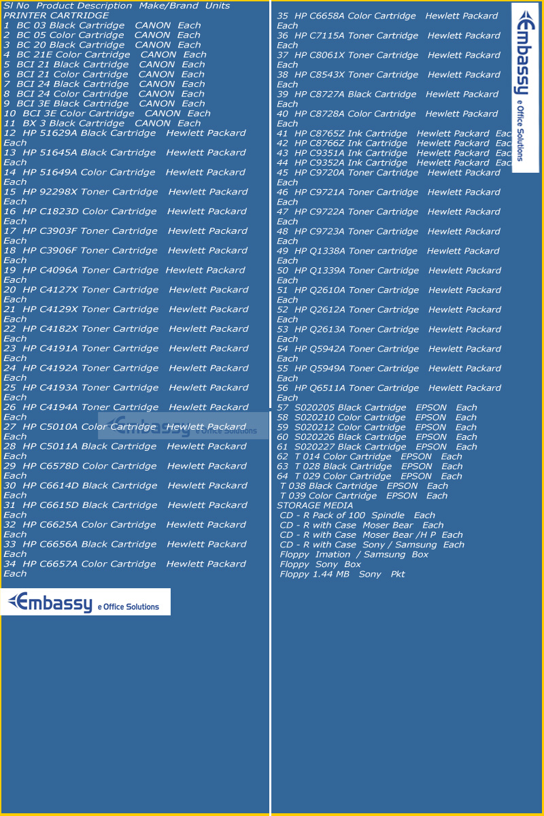Image resolution: width=544 pixels, height=816 pixels.
Task: Select row '9 BCI 3E Black Cartridge'
Action: click(104, 103)
